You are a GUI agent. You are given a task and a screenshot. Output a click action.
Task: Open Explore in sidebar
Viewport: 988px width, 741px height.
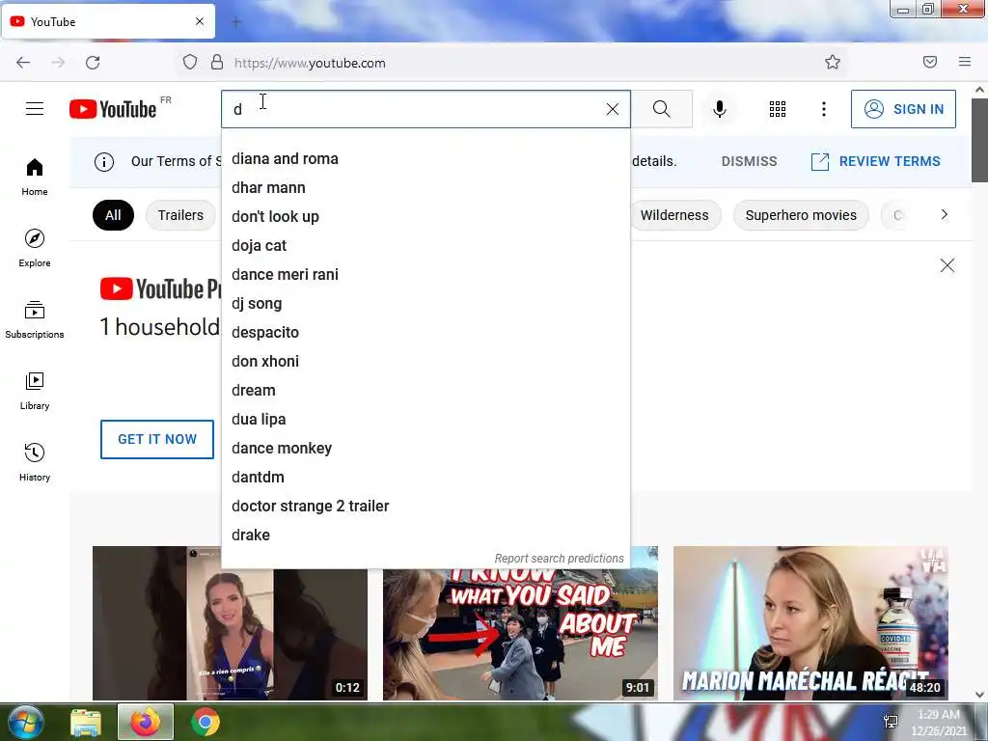point(35,248)
